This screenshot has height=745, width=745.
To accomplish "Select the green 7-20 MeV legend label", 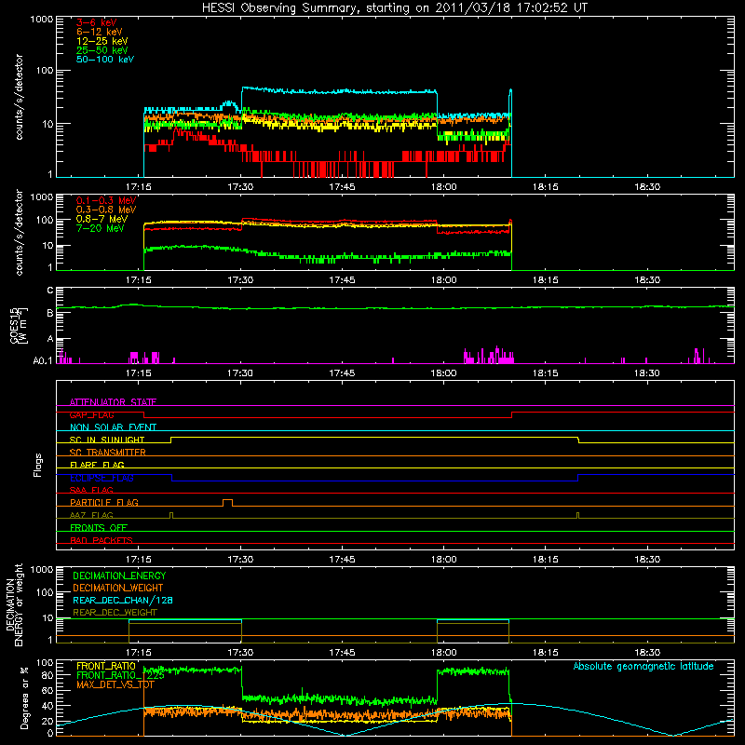I will point(101,228).
